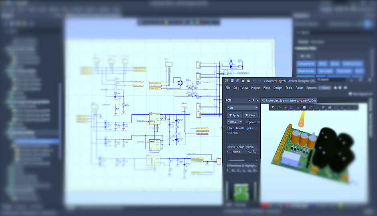The width and height of the screenshot is (377, 216).
Task: Click the Undo arrow icon
Action: tap(254, 80)
